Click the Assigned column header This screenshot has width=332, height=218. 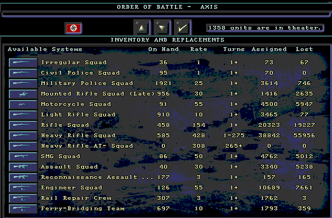point(269,49)
